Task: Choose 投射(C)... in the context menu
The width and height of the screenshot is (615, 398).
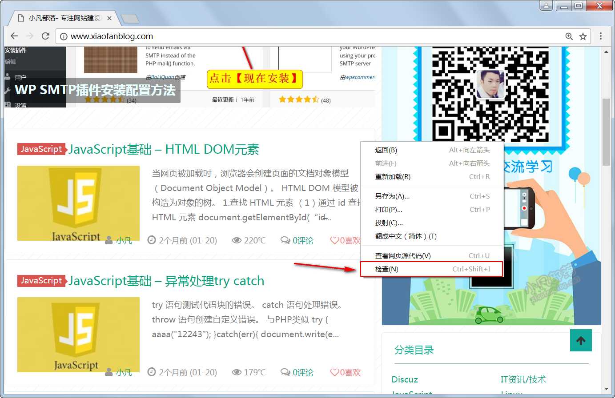Action: pos(432,223)
